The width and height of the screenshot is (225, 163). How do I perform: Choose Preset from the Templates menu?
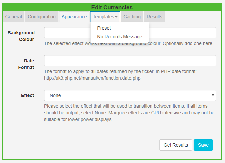[x=104, y=28]
